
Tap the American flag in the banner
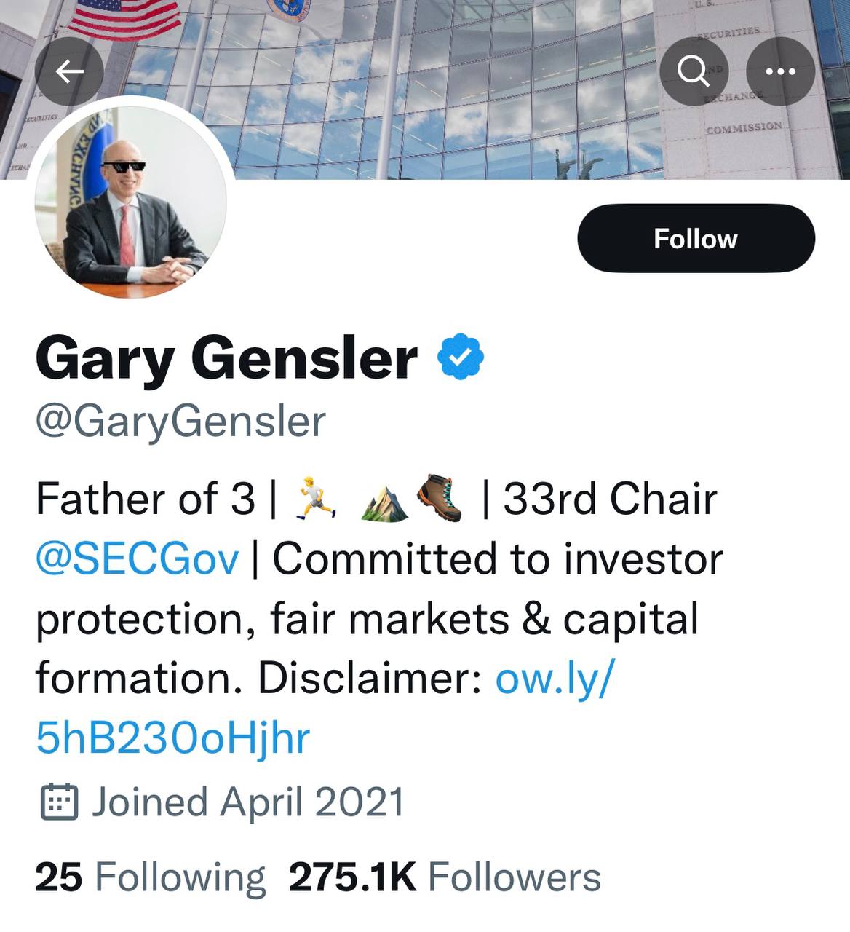(125, 18)
